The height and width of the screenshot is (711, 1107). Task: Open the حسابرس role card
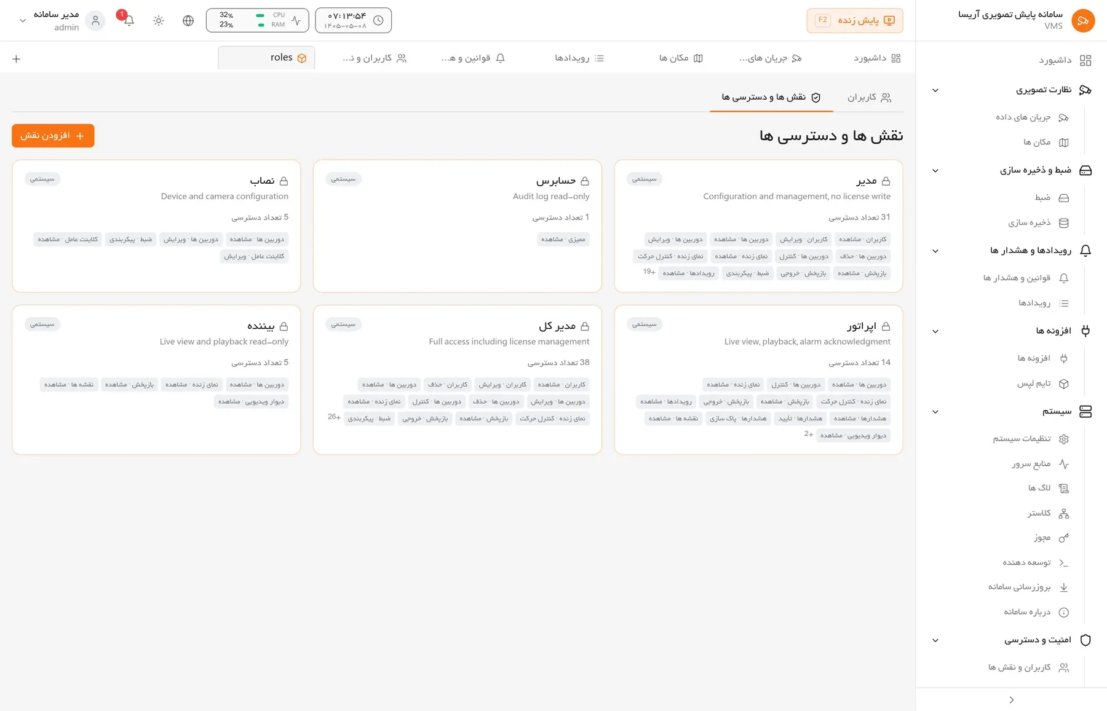[x=457, y=226]
